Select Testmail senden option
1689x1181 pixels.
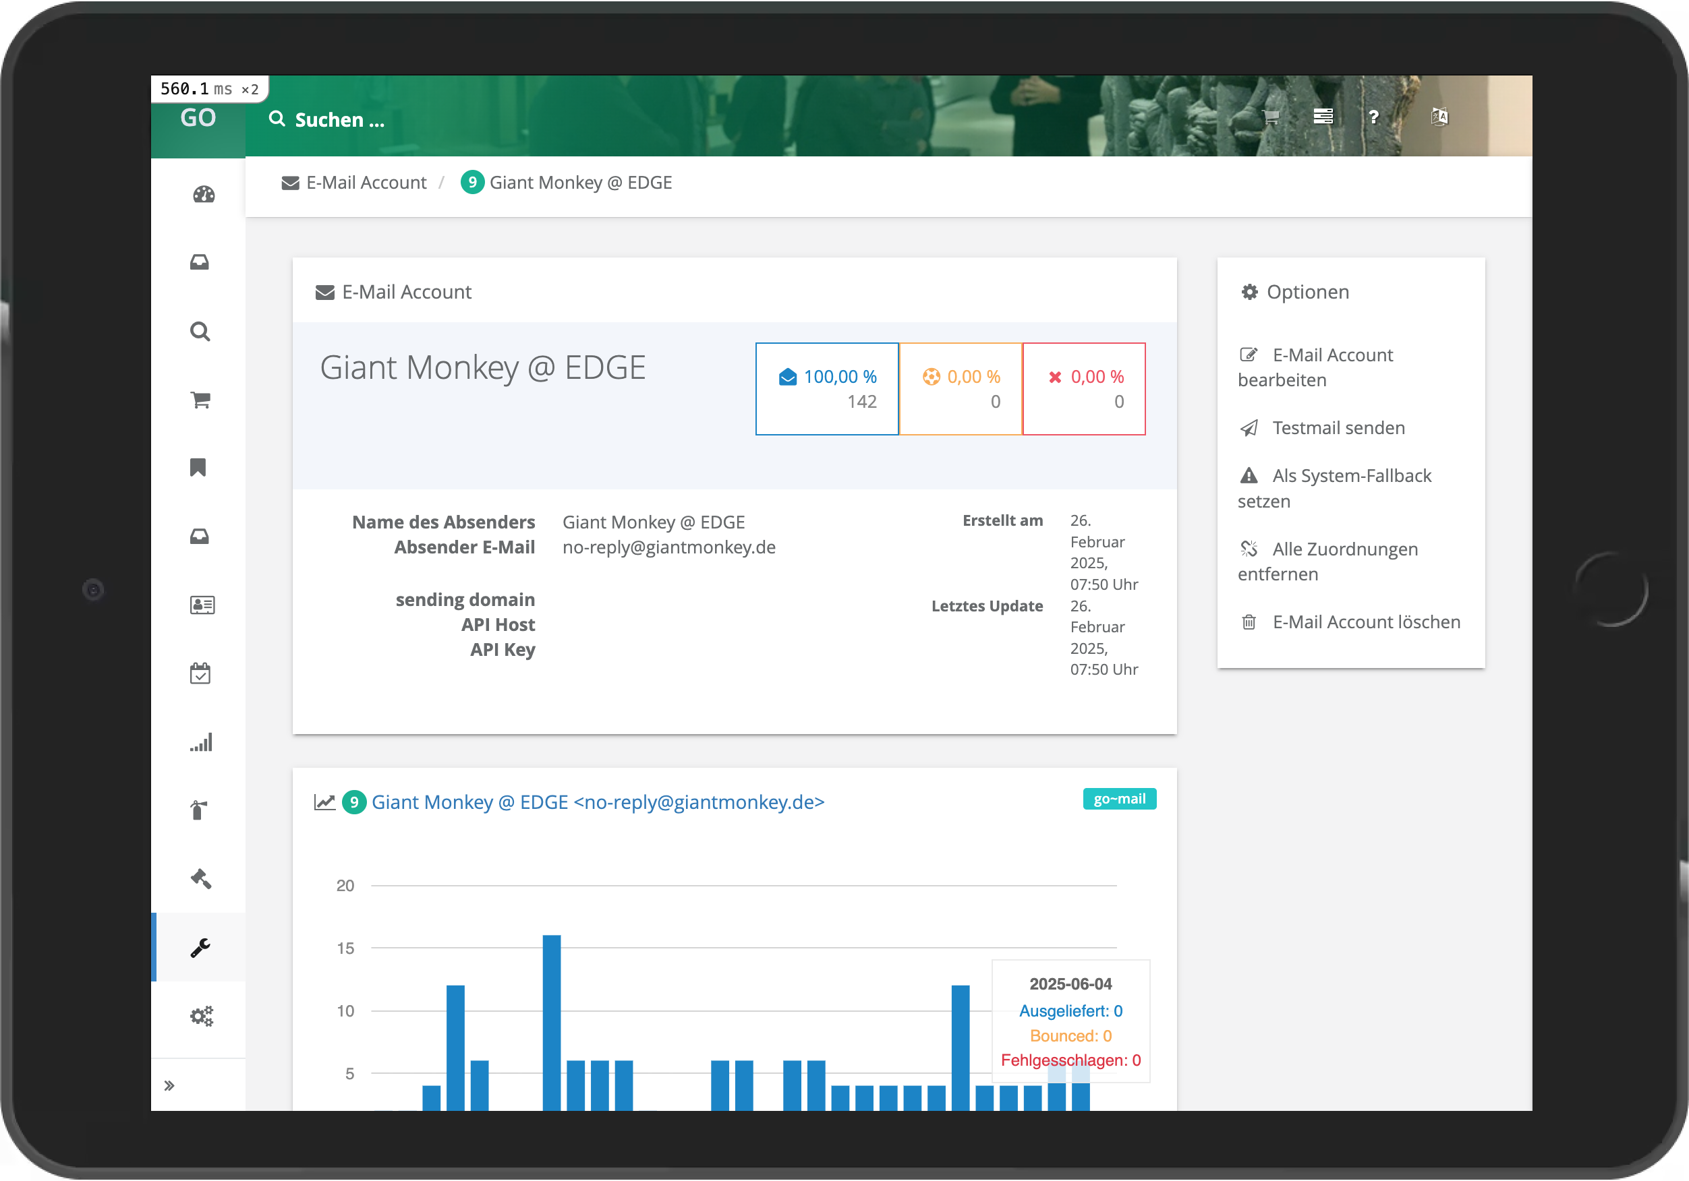click(x=1323, y=427)
